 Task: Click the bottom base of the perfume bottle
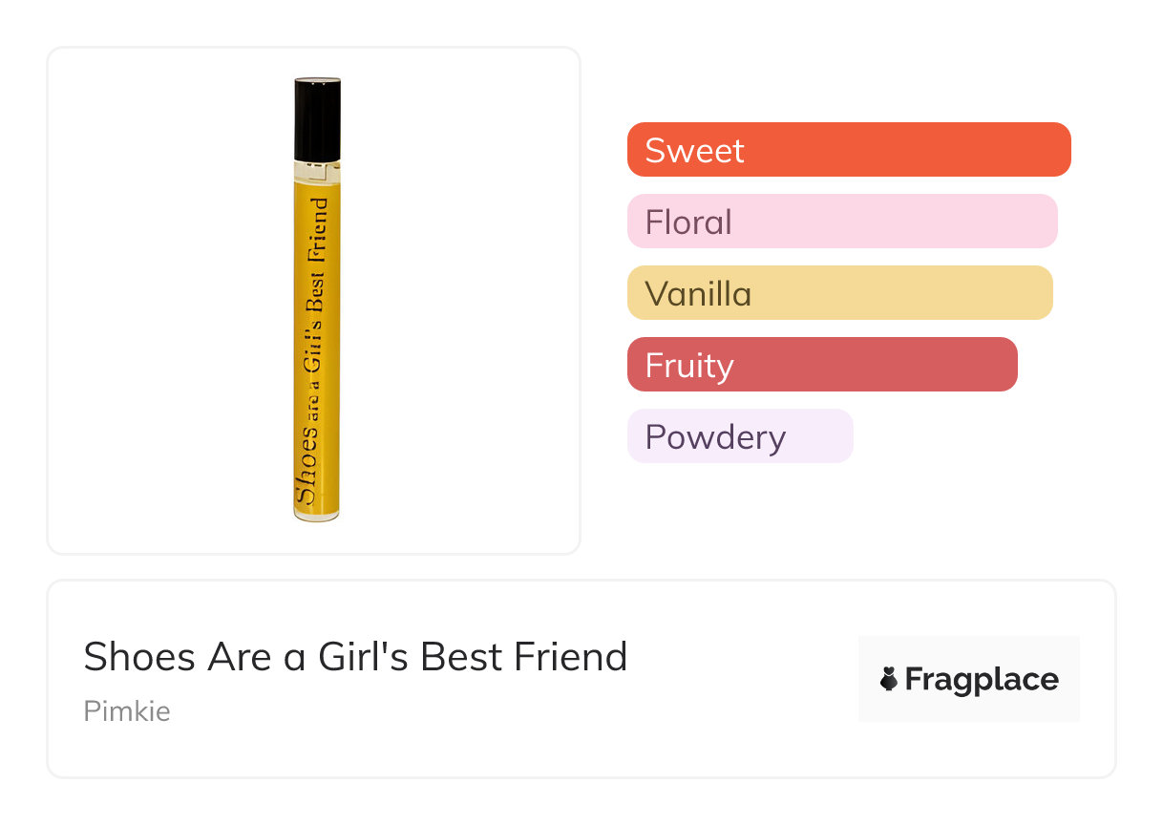coord(316,516)
